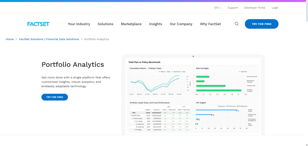
Task: Open FactSet Solutions breadcrumb link
Action: click(x=49, y=39)
